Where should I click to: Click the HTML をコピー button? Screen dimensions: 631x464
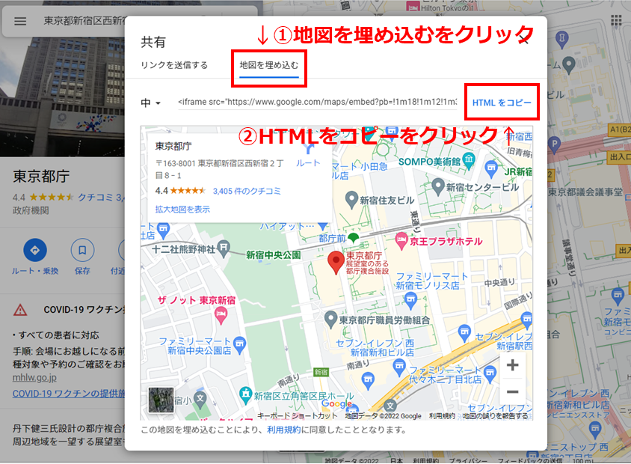[502, 102]
